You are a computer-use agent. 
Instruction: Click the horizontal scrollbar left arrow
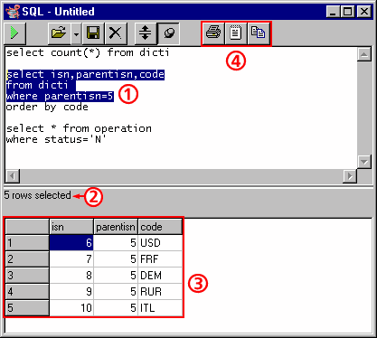tap(13, 176)
